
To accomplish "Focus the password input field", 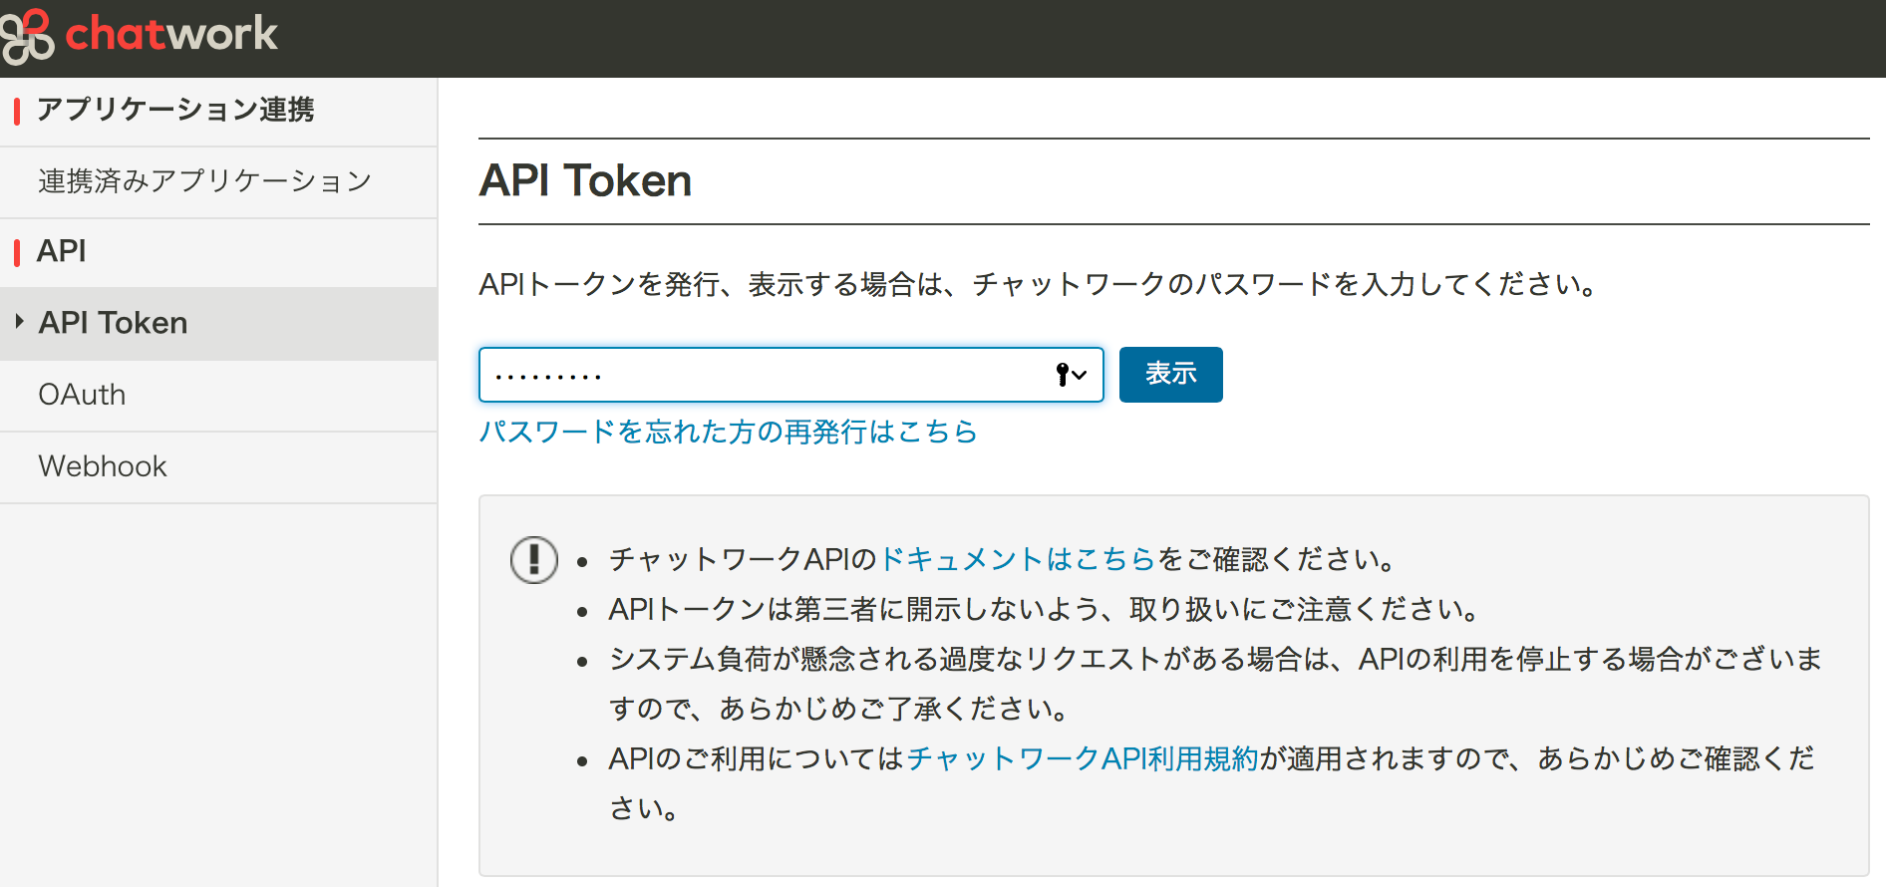I will pos(791,375).
